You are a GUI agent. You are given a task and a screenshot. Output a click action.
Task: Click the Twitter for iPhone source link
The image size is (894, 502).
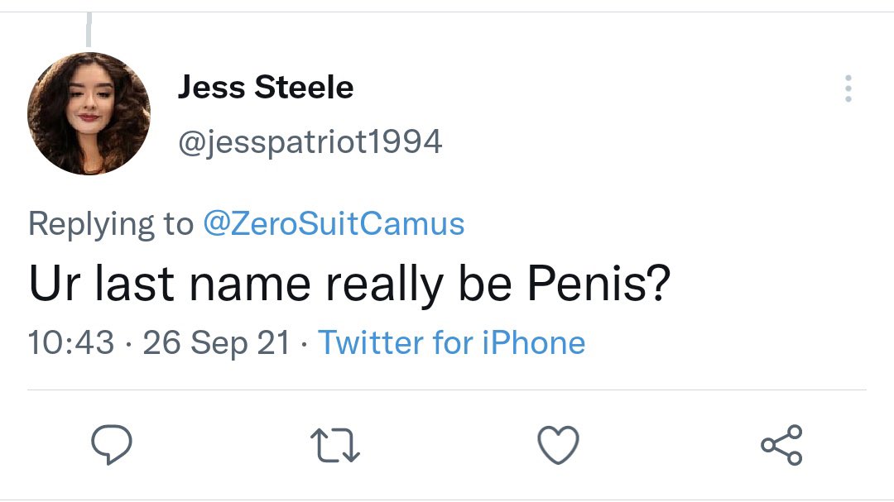[x=452, y=342]
